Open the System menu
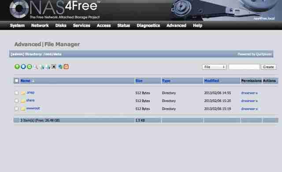Screen dimensions: 282x172 coord(17,26)
